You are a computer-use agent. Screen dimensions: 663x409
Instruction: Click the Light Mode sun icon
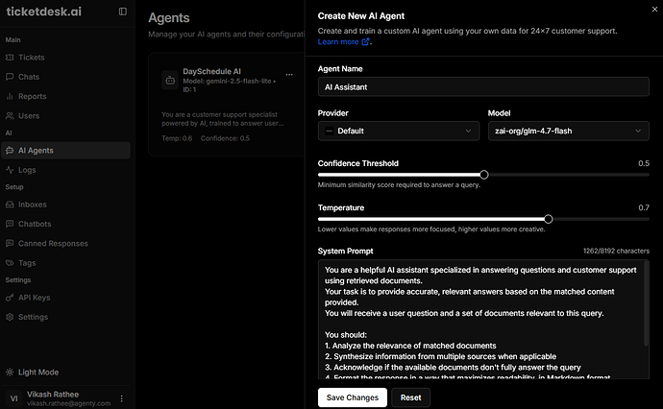pyautogui.click(x=10, y=373)
